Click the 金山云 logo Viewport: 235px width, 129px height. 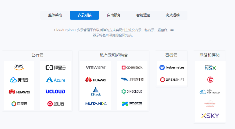56,104
